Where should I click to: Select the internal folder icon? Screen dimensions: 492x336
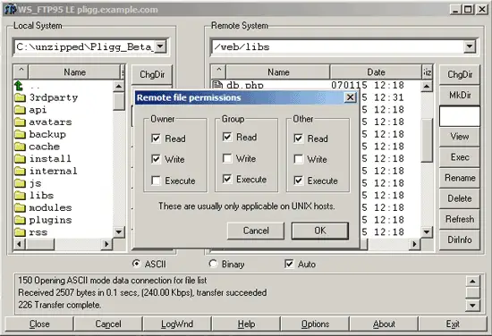pyautogui.click(x=20, y=171)
